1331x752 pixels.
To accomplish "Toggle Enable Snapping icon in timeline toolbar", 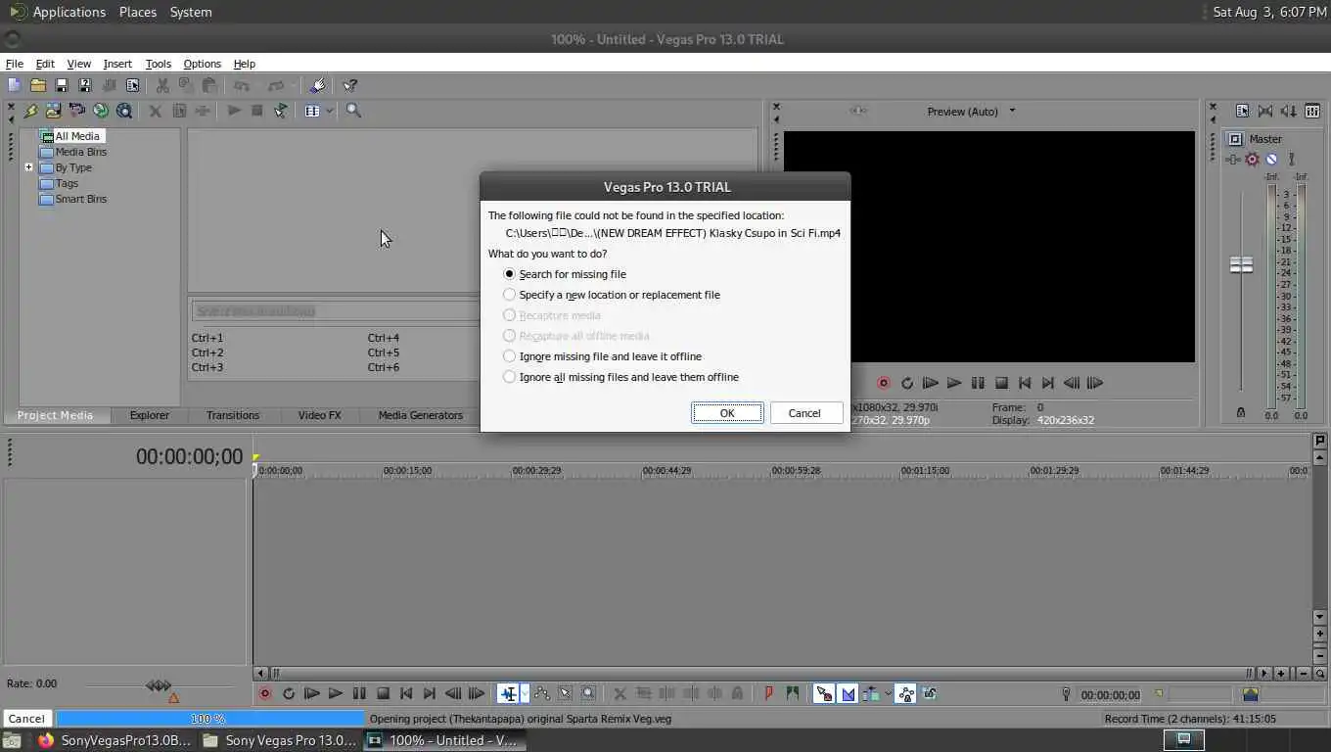I will click(824, 693).
